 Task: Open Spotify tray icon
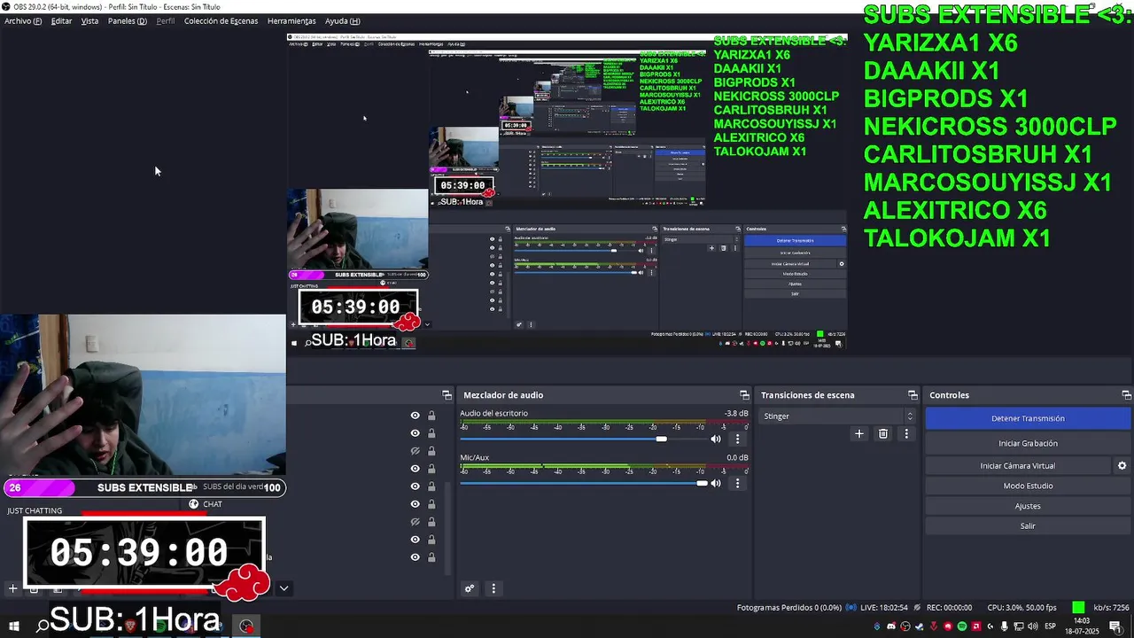coord(962,627)
